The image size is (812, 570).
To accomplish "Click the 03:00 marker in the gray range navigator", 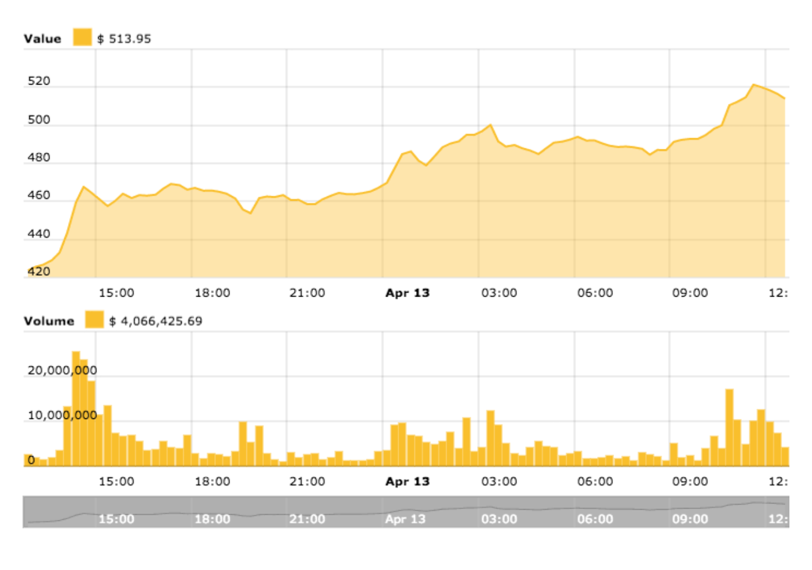I will 499,519.
